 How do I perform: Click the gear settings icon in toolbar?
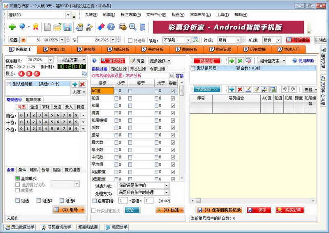coord(123,27)
